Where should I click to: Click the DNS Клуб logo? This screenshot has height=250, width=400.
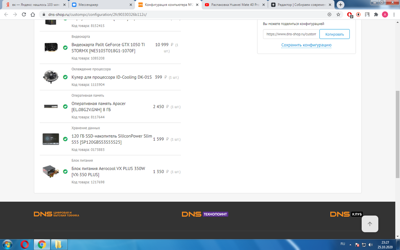pyautogui.click(x=346, y=214)
